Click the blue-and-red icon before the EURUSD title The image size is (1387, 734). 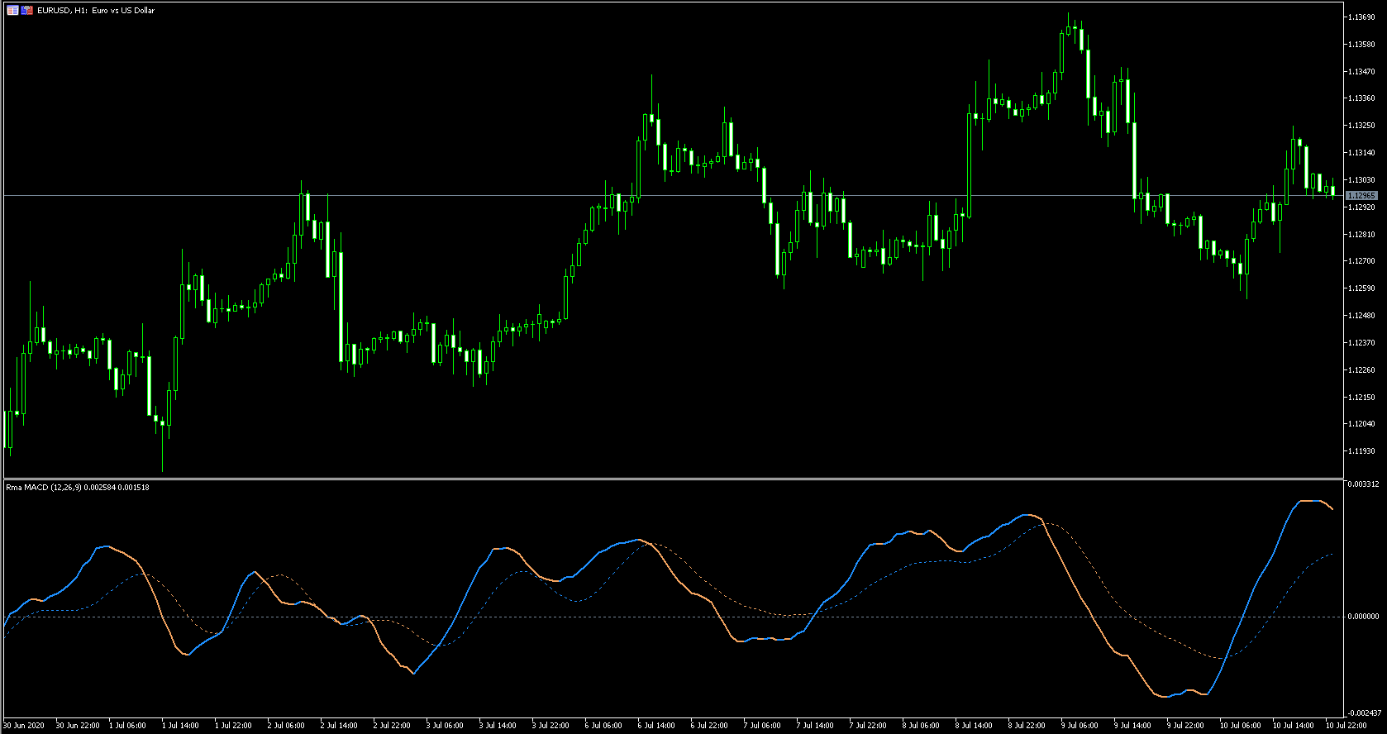click(27, 11)
